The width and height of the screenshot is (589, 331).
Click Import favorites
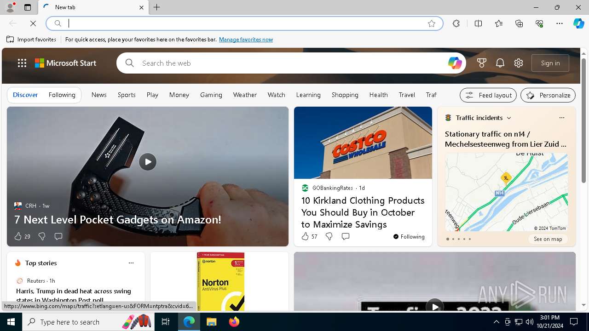point(31,40)
